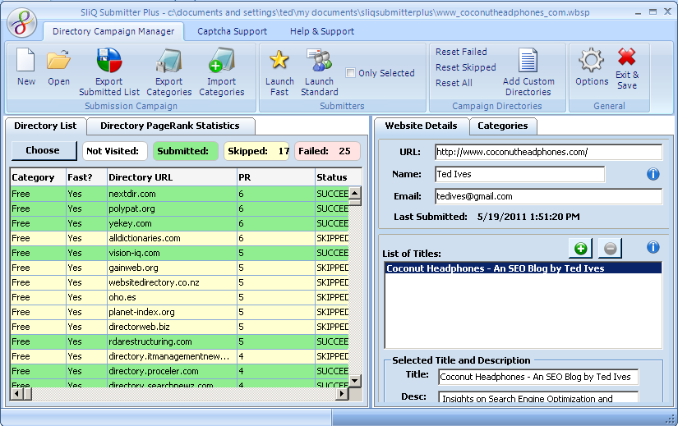Click the SliQ application logo button

(x=22, y=22)
